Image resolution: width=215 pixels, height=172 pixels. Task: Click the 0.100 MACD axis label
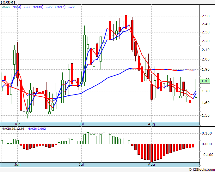(x=207, y=133)
